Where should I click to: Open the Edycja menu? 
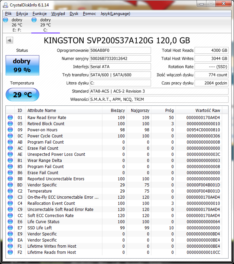(x=22, y=14)
